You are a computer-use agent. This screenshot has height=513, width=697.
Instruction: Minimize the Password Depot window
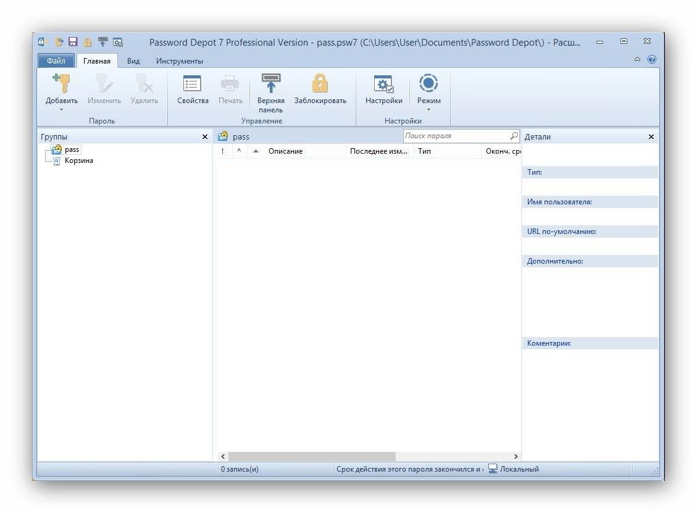point(599,42)
